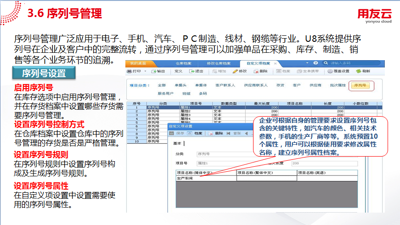Click the 档案 button in main toolbar
This screenshot has height=225, width=400.
(x=283, y=71)
